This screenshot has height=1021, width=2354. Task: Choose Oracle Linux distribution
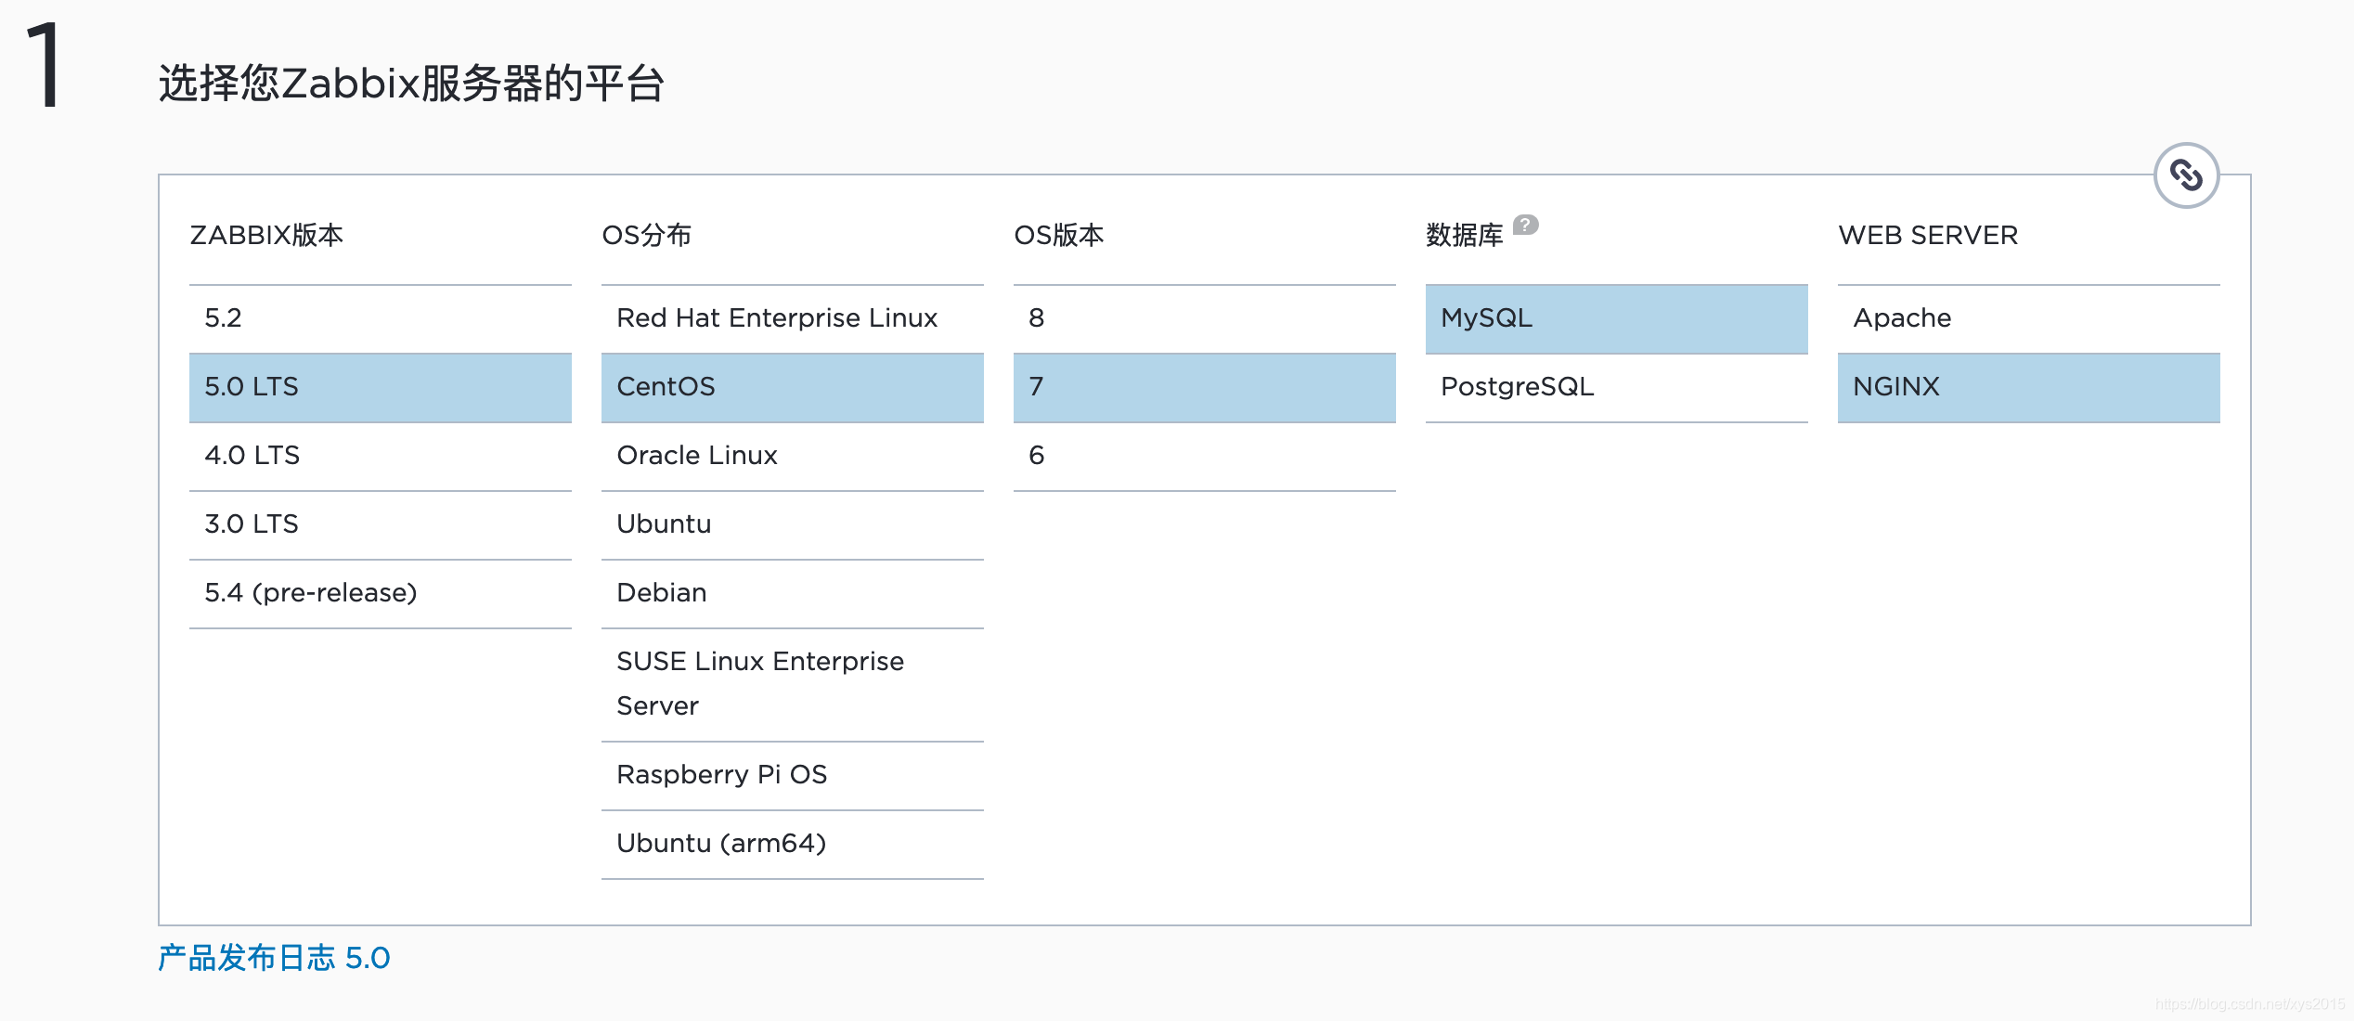point(793,456)
